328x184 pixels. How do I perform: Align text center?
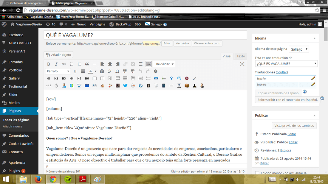click(110, 64)
